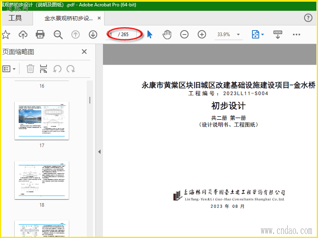This screenshot has height=238, width=318.
Task: Click the page number input field
Action: tap(112, 35)
